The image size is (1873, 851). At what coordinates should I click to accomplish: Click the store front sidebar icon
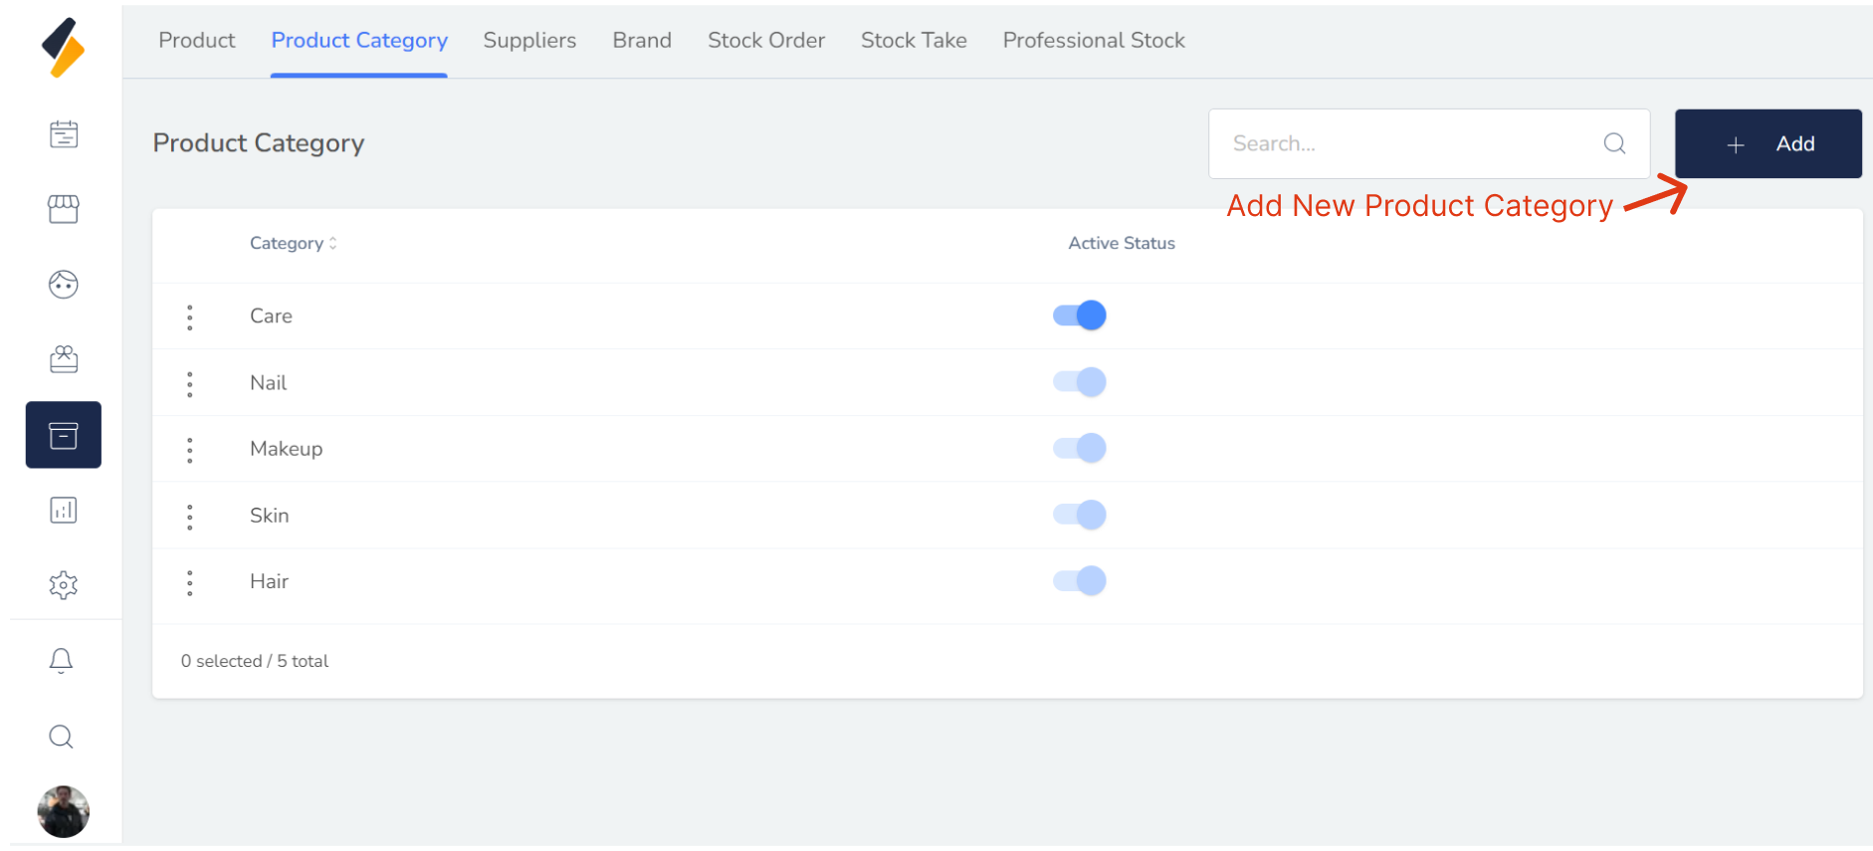point(64,209)
